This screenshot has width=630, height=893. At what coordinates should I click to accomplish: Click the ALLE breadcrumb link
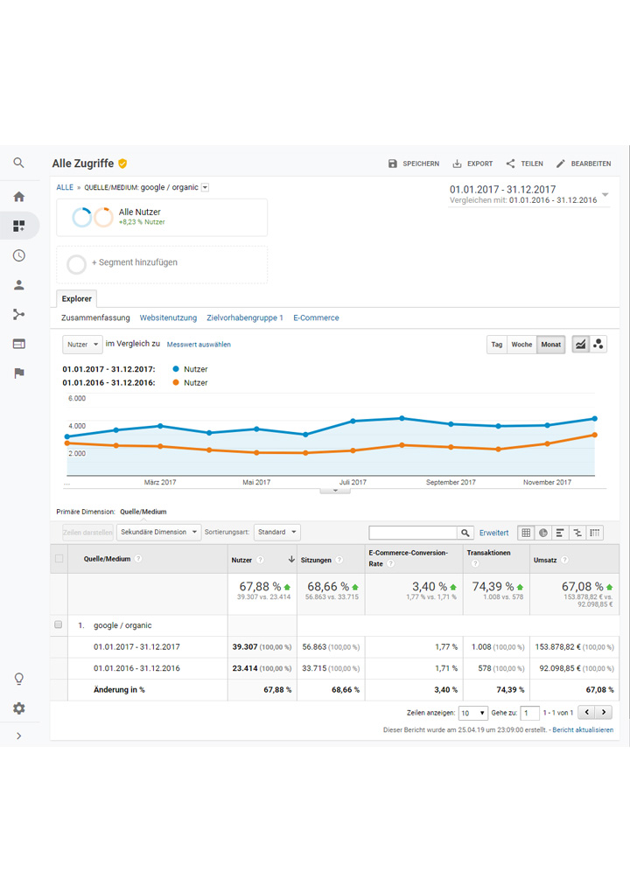[65, 187]
